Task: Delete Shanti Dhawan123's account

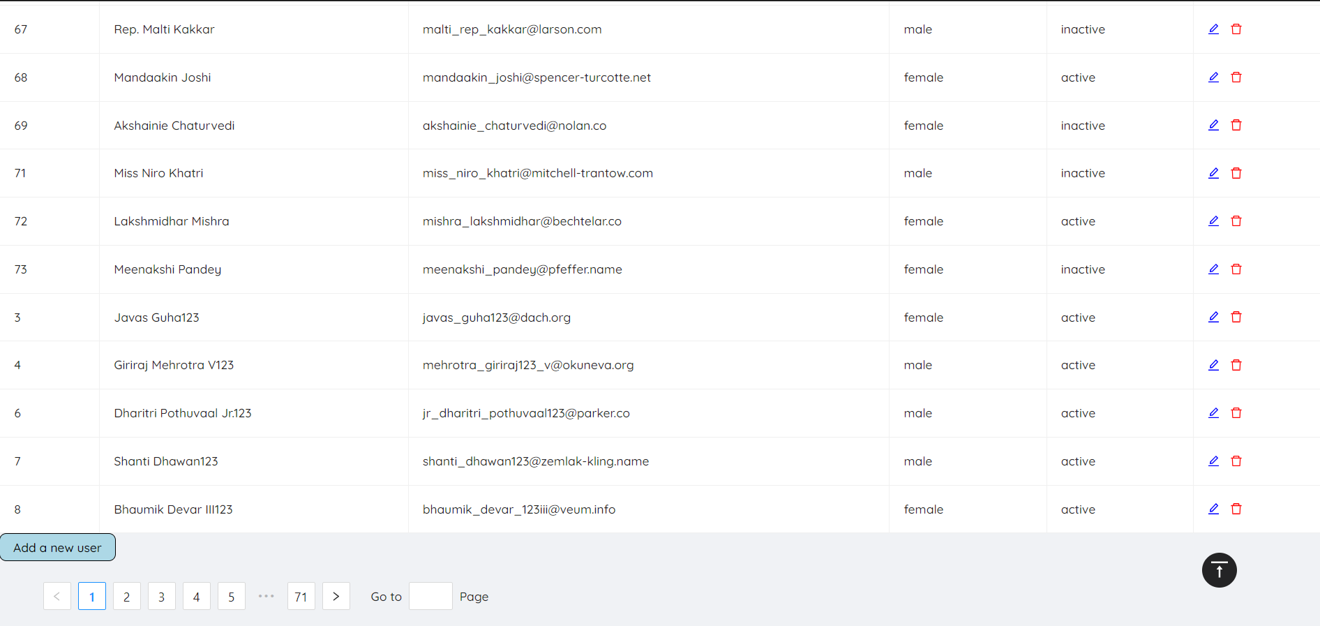Action: [1236, 461]
